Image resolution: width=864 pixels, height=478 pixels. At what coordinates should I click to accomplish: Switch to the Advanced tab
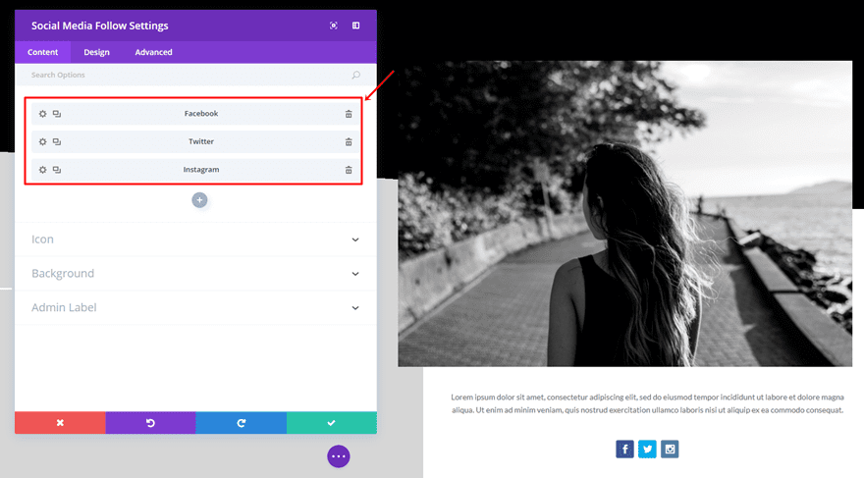tap(154, 52)
